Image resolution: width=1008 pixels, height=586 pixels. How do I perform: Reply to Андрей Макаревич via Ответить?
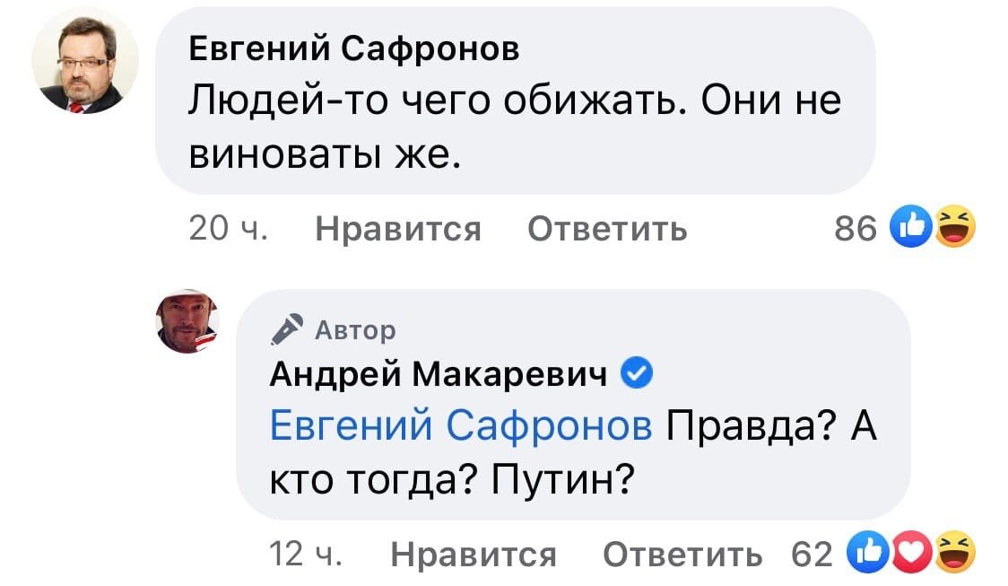[x=682, y=554]
